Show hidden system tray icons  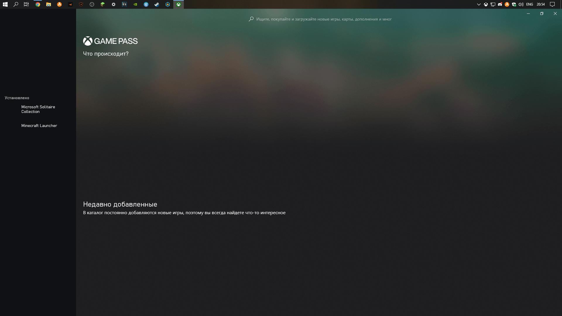(x=479, y=4)
